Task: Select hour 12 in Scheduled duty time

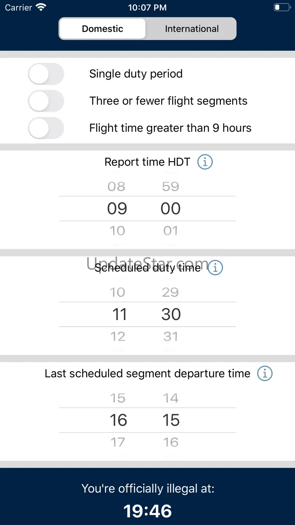Action: 118,336
